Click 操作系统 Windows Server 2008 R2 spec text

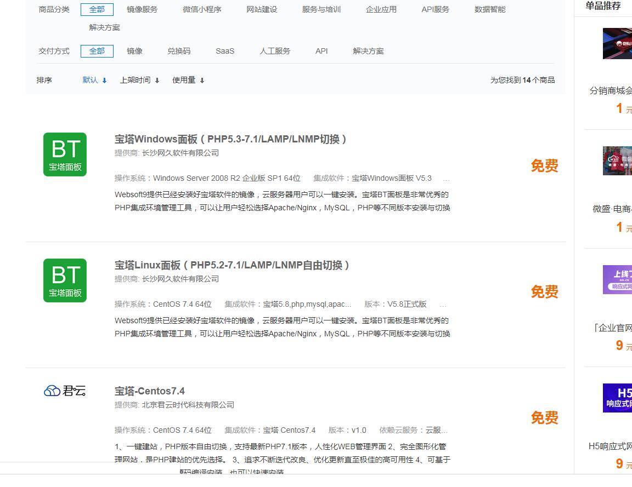coord(207,178)
